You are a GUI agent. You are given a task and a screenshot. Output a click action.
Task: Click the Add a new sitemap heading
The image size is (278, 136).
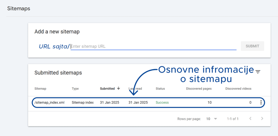[57, 32]
